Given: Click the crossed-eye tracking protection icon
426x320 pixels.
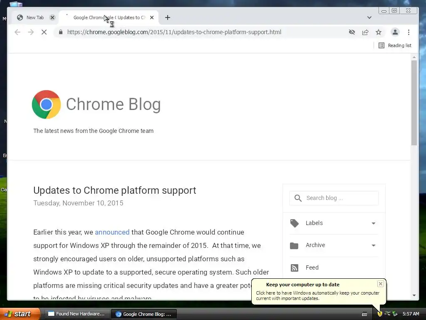Looking at the screenshot, I should pyautogui.click(x=352, y=32).
